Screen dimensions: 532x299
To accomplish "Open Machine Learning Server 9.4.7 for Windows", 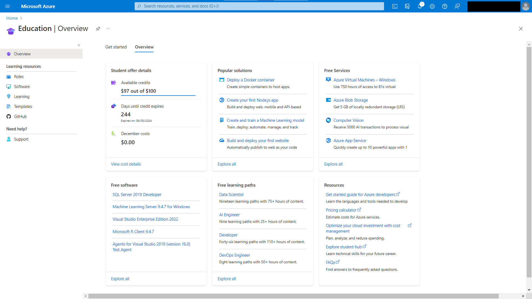I will tap(151, 207).
